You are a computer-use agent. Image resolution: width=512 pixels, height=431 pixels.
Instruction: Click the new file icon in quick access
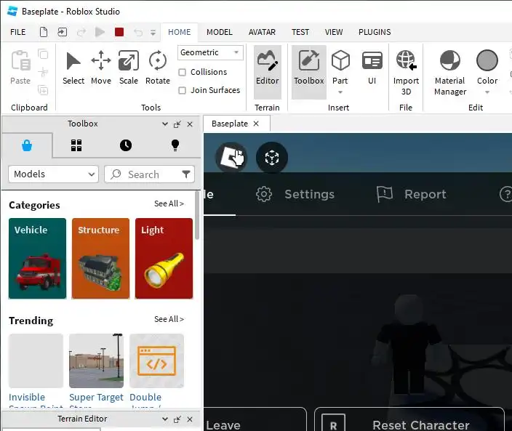pos(44,32)
